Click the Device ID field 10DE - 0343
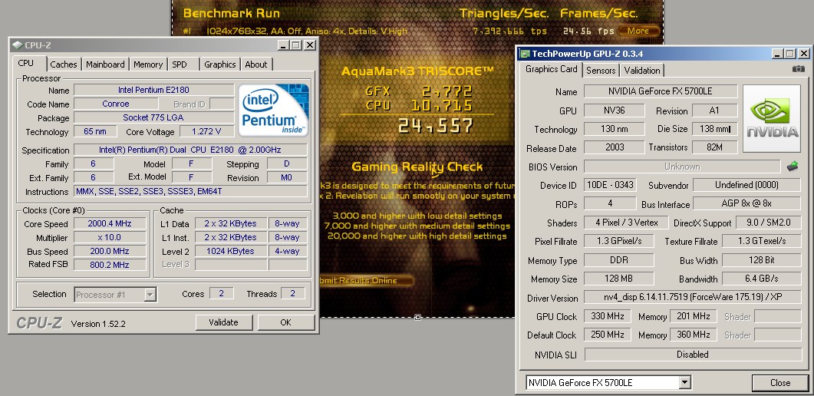This screenshot has width=814, height=396. (x=610, y=185)
